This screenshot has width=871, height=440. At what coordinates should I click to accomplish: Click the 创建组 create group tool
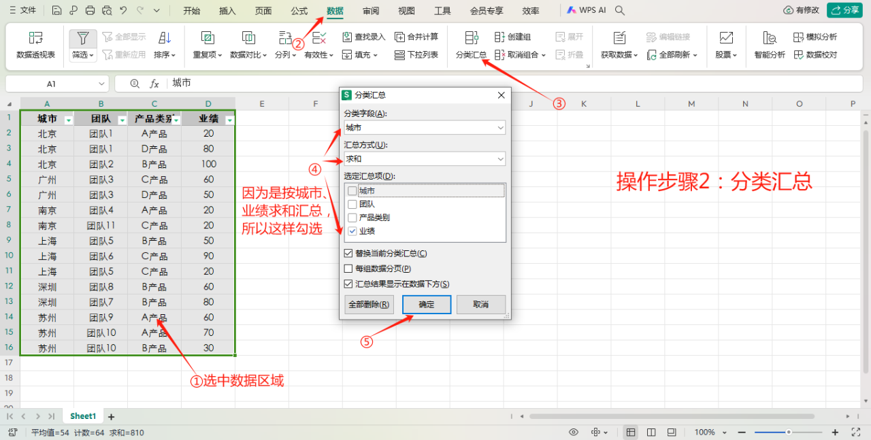pyautogui.click(x=513, y=37)
